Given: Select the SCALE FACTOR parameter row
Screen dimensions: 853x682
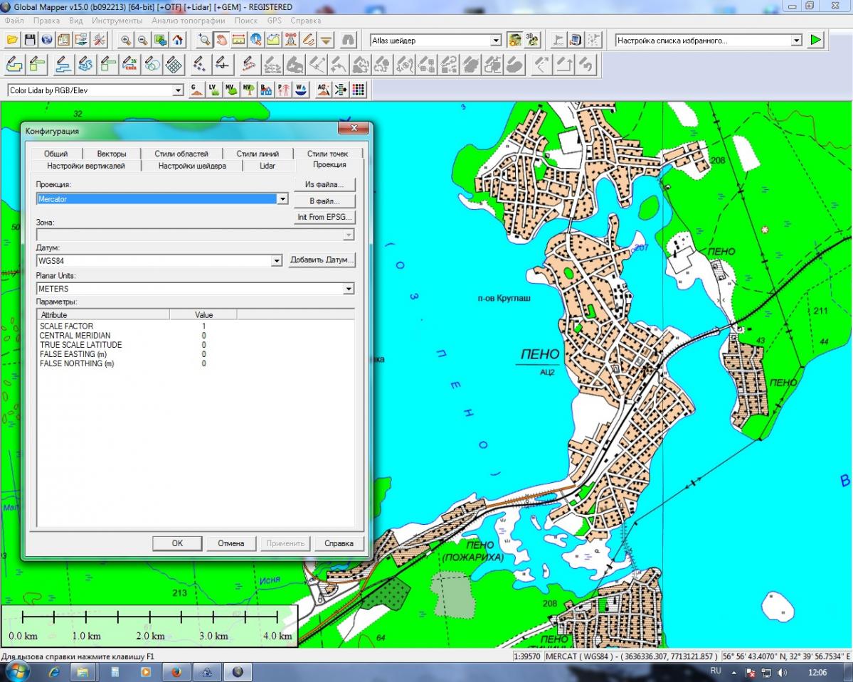Looking at the screenshot, I should point(66,326).
